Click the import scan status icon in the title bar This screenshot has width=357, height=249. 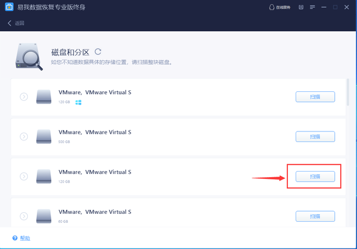click(x=301, y=7)
